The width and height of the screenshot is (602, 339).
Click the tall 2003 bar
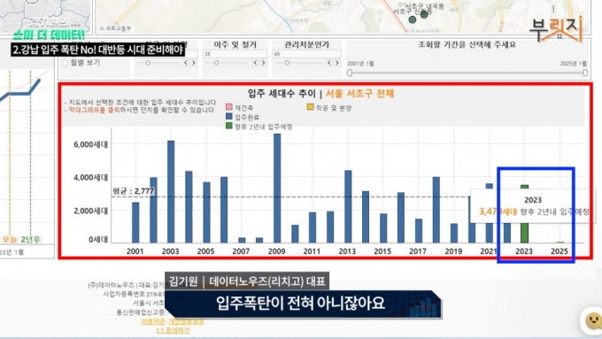pos(171,191)
